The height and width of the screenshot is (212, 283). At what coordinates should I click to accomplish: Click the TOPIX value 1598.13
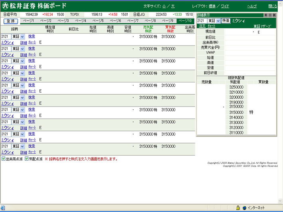point(97,14)
